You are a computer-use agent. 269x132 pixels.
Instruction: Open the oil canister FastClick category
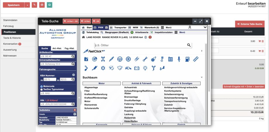(86, 59)
